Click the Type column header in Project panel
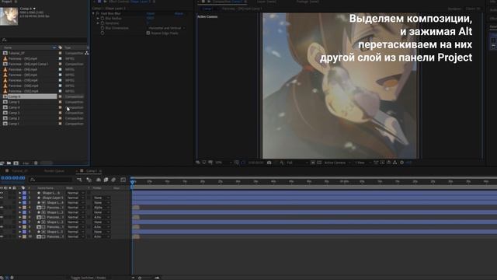Image resolution: width=497 pixels, height=280 pixels. click(68, 47)
